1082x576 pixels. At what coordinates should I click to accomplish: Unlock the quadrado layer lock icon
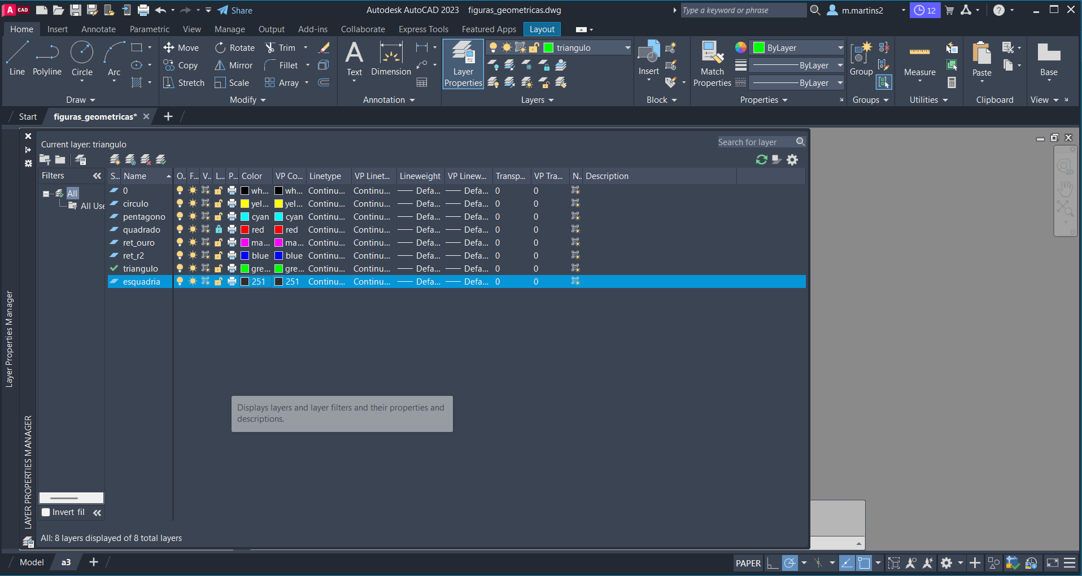(x=219, y=229)
